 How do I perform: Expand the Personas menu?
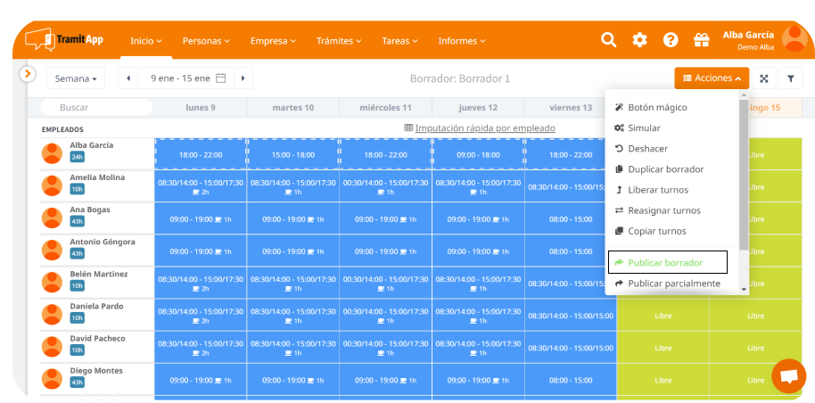(206, 41)
